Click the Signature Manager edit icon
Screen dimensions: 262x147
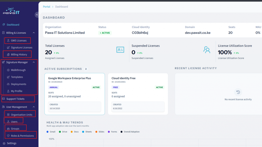(3, 62)
